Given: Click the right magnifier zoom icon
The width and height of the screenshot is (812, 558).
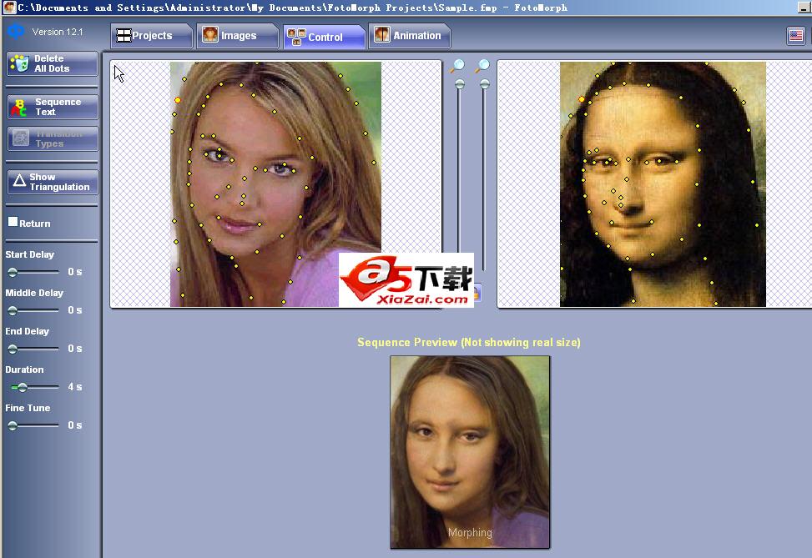Looking at the screenshot, I should pyautogui.click(x=482, y=66).
